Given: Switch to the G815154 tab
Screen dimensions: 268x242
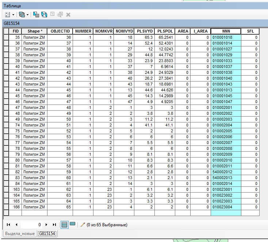Looking at the screenshot, I should tap(47, 234).
